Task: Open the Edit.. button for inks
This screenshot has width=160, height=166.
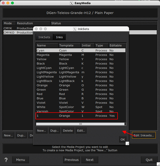Action: [x=81, y=131]
